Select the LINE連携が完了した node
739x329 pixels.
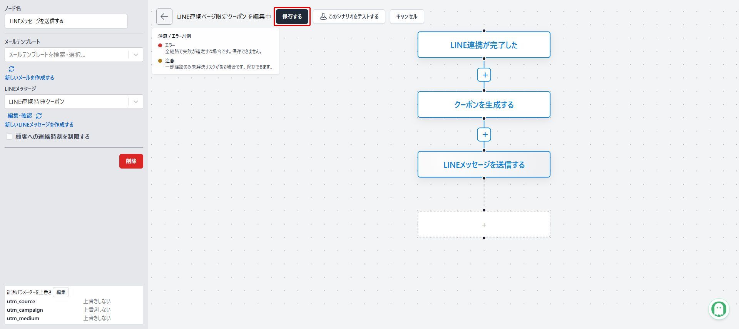pyautogui.click(x=484, y=45)
